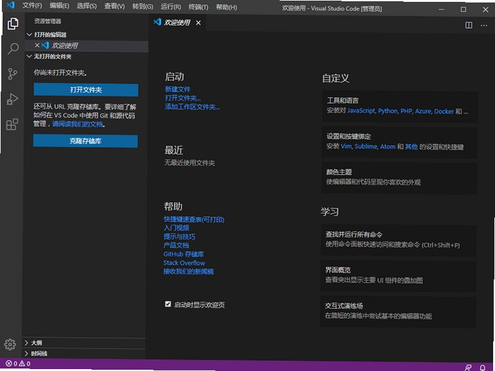Open the 界面概览 card
The height and width of the screenshot is (371, 495).
pyautogui.click(x=398, y=276)
